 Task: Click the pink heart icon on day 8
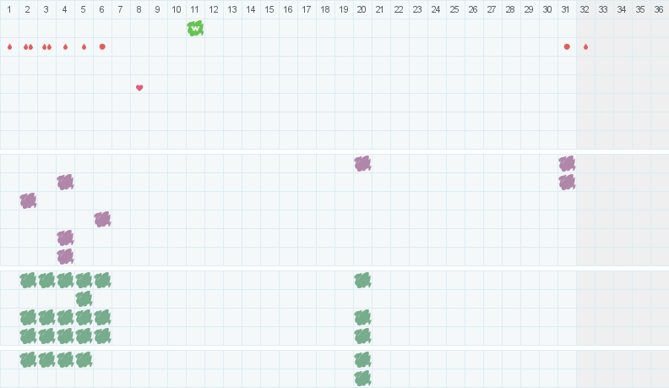tap(139, 88)
